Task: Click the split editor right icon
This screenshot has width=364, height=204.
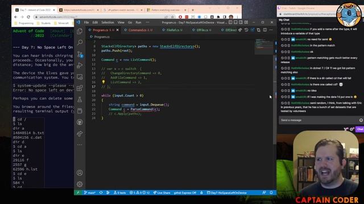Action: 264,30
